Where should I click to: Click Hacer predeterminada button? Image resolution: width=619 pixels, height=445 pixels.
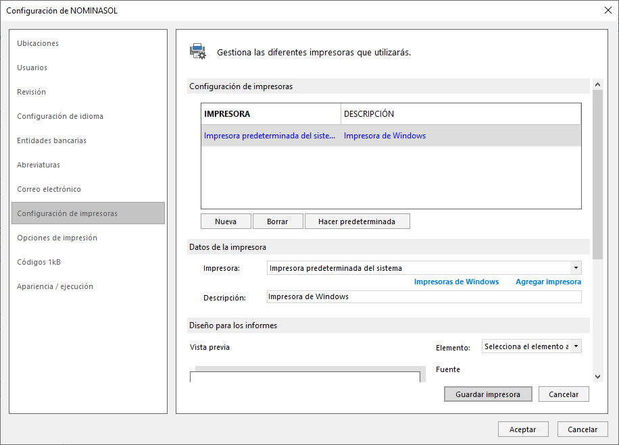click(357, 221)
